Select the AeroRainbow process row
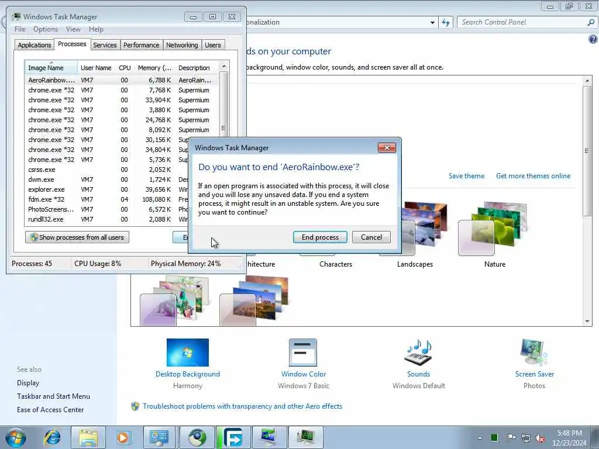The image size is (599, 449). [122, 80]
